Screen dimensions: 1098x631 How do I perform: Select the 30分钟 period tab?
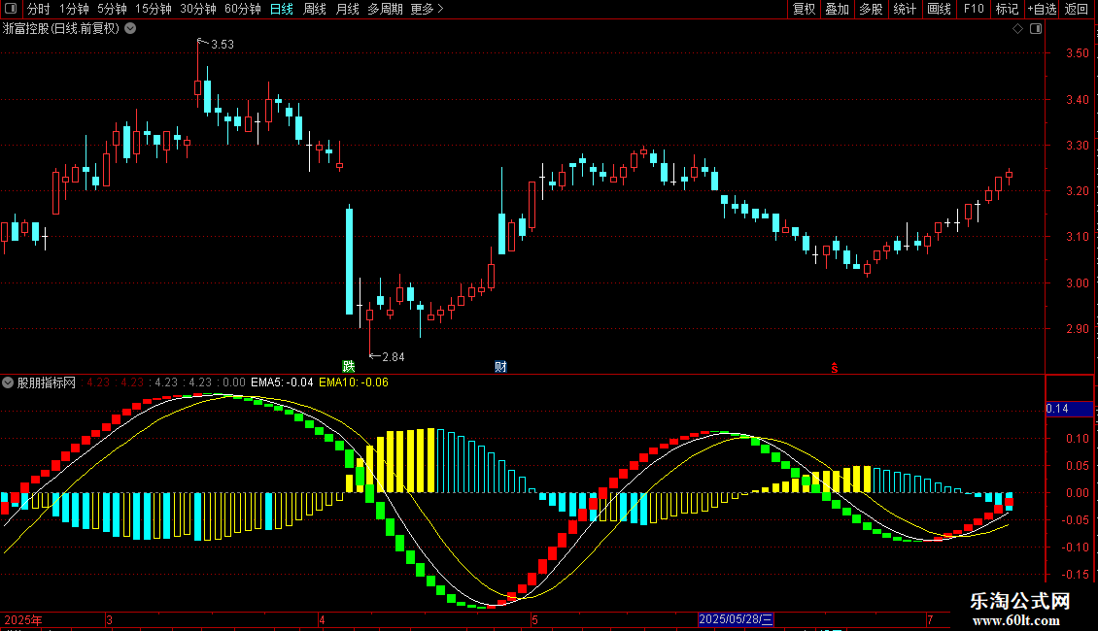(x=198, y=9)
